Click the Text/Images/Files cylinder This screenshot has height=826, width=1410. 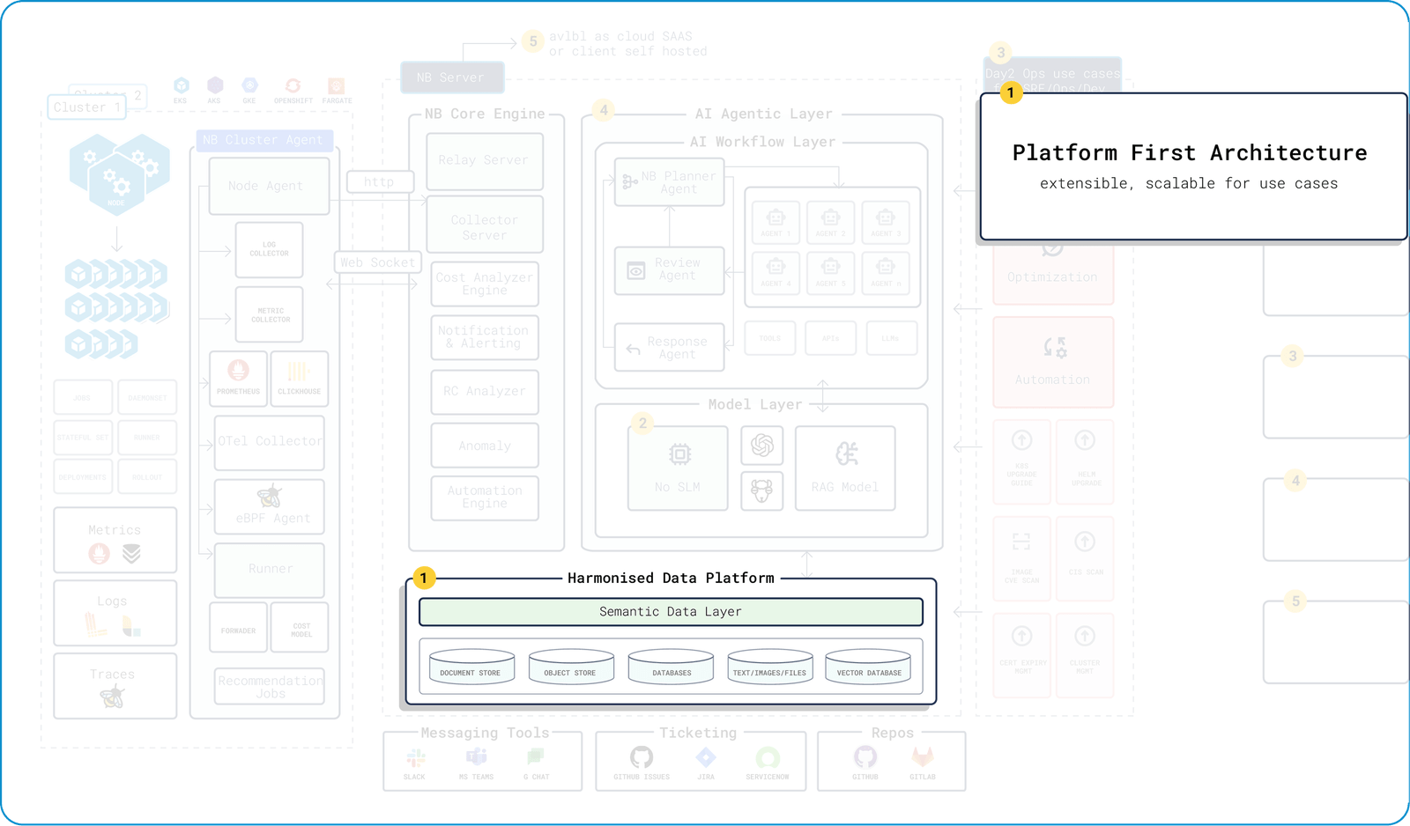click(770, 667)
